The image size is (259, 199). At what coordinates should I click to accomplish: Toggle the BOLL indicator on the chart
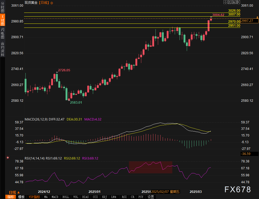click(65, 197)
